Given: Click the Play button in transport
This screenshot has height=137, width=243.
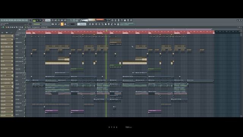Looking at the screenshot, I should [x=37, y=20].
